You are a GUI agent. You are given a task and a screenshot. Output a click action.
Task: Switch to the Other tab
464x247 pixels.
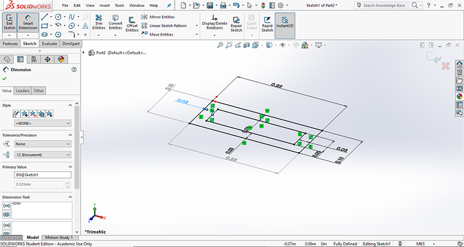[38, 91]
